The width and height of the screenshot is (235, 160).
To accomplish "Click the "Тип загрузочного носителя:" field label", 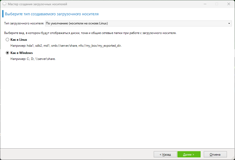I will 24,23.
